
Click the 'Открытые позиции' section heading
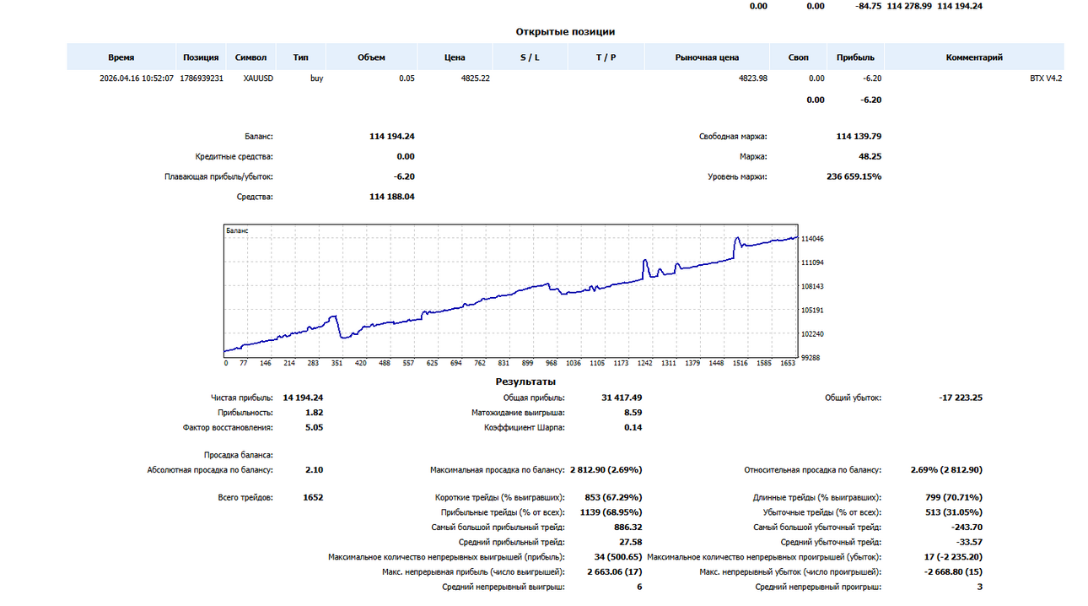pos(565,32)
